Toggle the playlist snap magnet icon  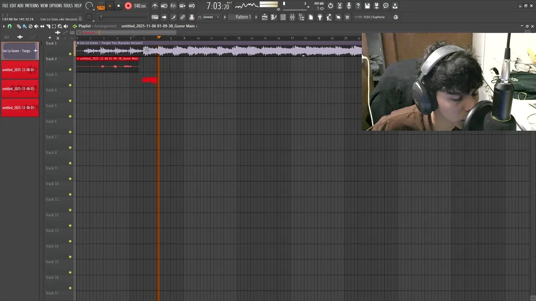click(10, 26)
